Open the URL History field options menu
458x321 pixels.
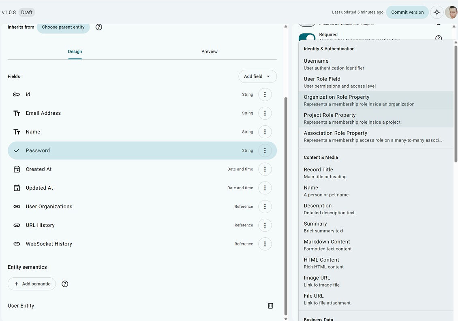[x=265, y=225]
